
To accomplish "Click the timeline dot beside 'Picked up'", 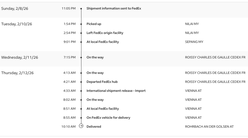I will (81, 24).
